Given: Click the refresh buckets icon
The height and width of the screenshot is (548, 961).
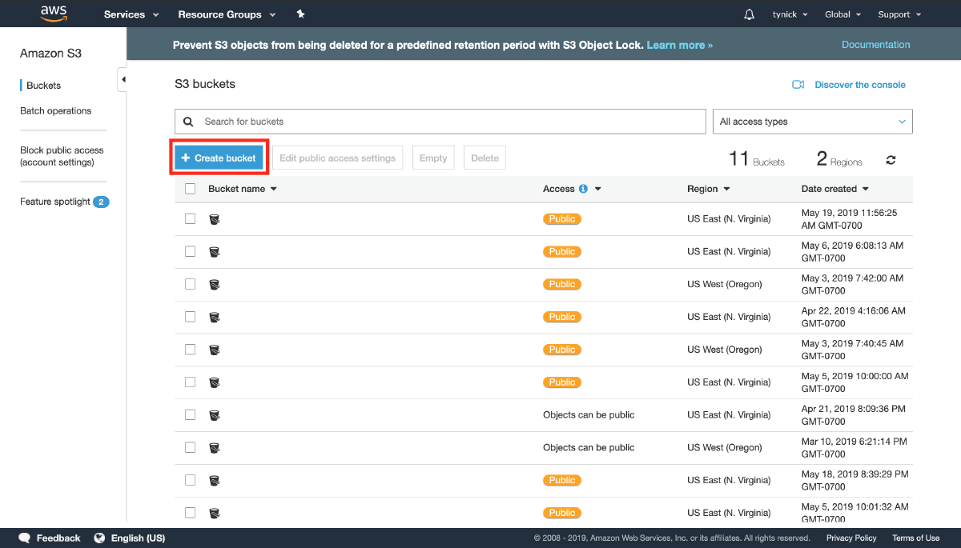Looking at the screenshot, I should (891, 160).
